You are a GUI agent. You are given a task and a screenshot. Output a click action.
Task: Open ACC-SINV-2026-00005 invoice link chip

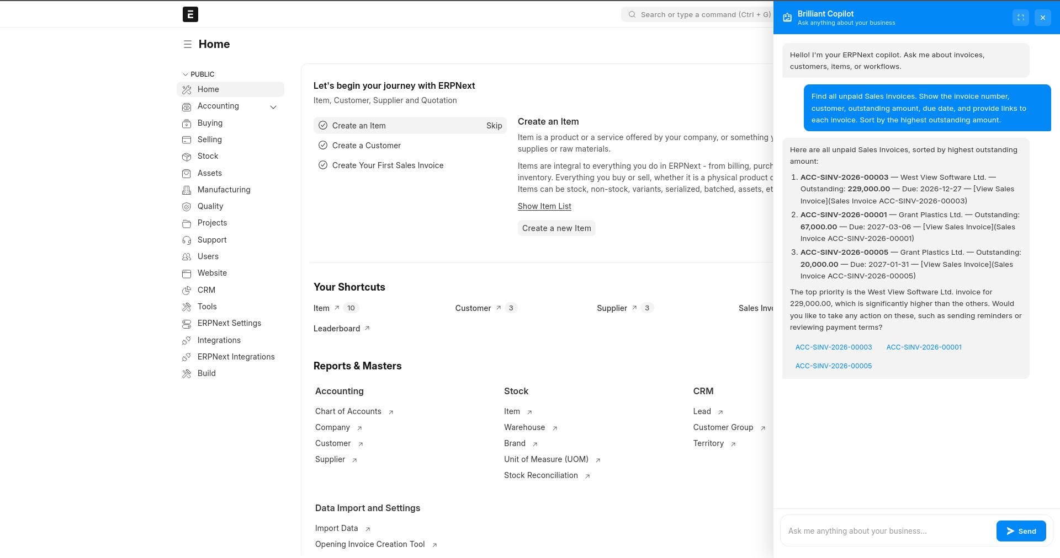coord(834,366)
